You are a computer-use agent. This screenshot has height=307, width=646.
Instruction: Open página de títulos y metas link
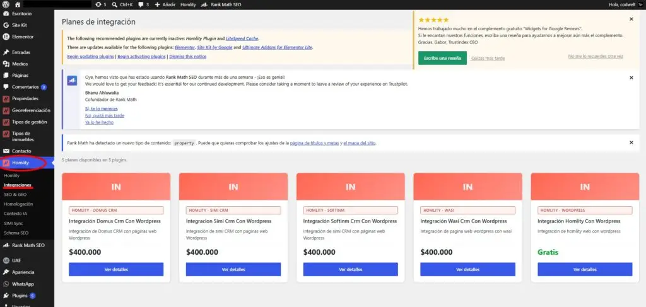pyautogui.click(x=314, y=143)
